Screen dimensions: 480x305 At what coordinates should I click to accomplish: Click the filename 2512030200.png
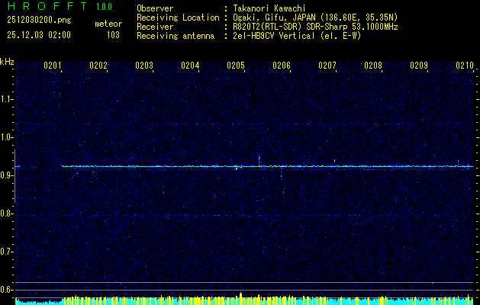click(x=39, y=21)
